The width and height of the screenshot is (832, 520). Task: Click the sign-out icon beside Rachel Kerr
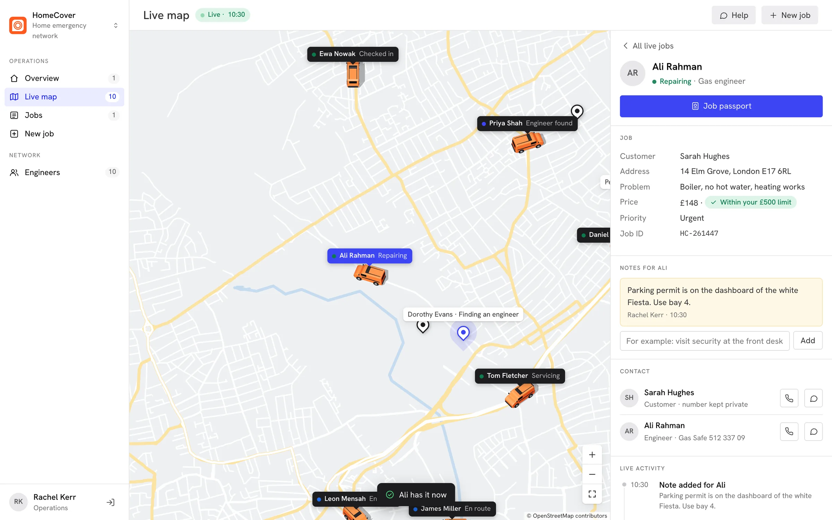(x=111, y=502)
